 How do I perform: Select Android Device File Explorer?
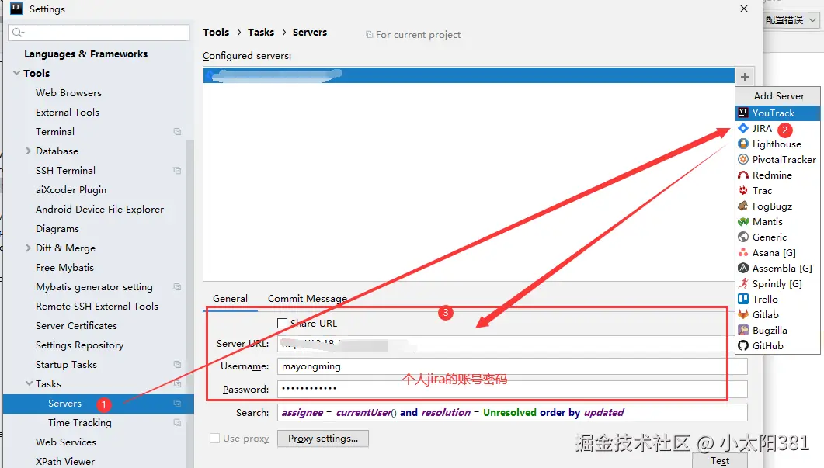click(x=100, y=209)
